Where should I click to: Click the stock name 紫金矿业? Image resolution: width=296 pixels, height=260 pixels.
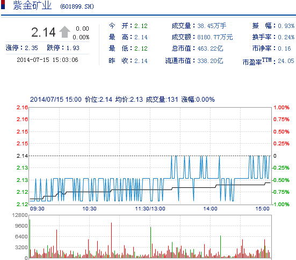tap(32, 5)
